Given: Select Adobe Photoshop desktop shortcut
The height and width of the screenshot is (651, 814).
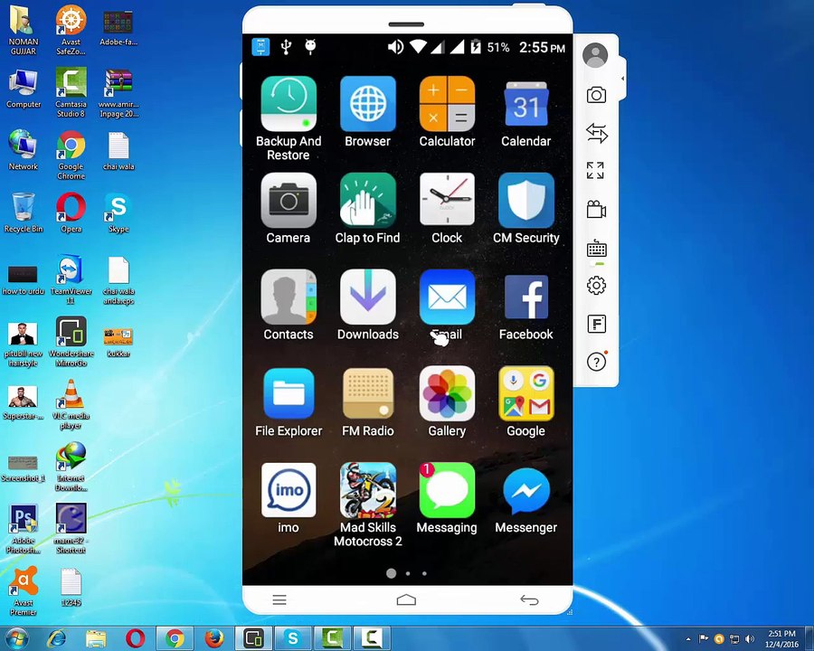Looking at the screenshot, I should (x=23, y=528).
